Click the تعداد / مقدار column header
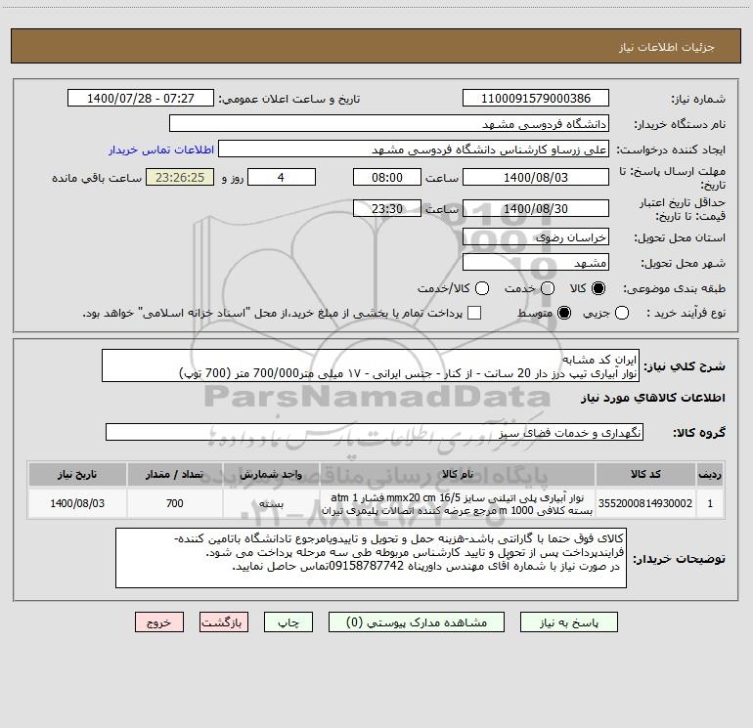The height and width of the screenshot is (728, 753). pyautogui.click(x=175, y=474)
